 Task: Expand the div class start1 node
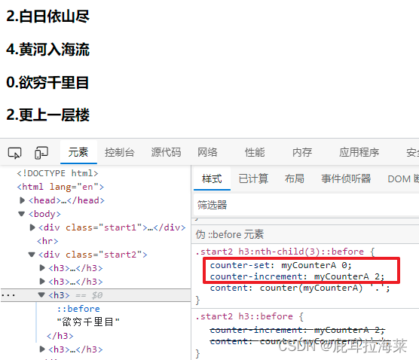32,227
